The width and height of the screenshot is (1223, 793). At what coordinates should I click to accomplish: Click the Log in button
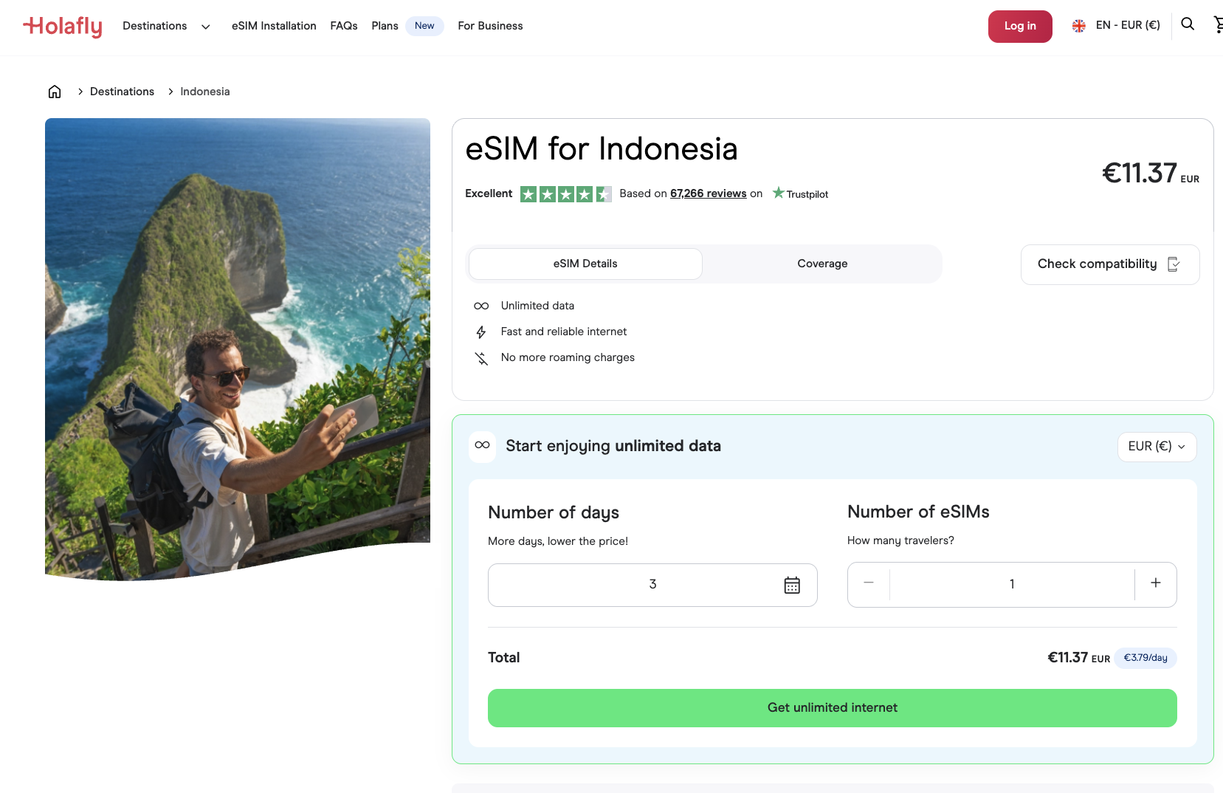[x=1020, y=26]
